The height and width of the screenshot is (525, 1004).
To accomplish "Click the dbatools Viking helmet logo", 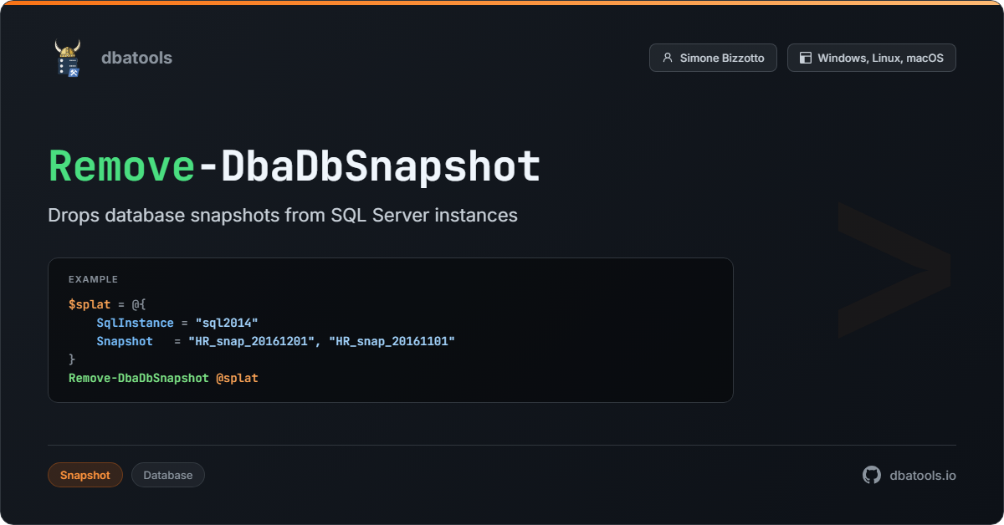I will pyautogui.click(x=67, y=59).
